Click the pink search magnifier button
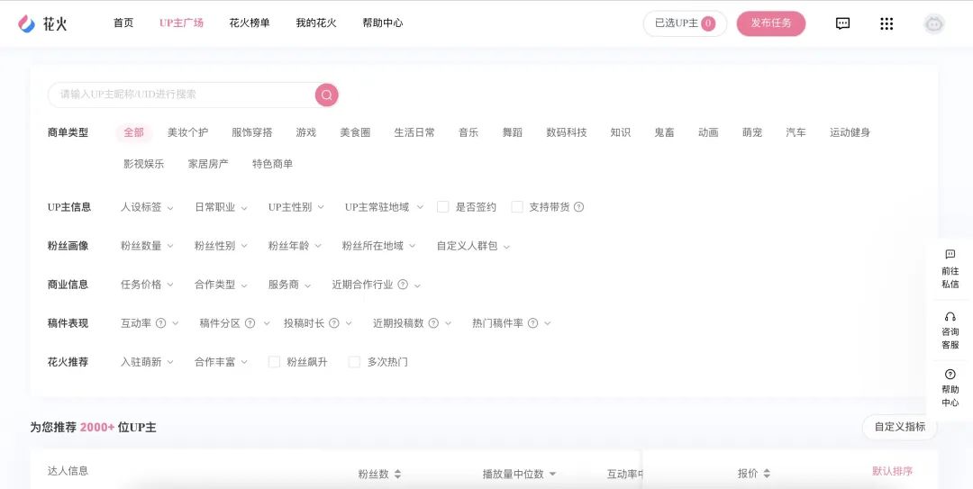 326,95
